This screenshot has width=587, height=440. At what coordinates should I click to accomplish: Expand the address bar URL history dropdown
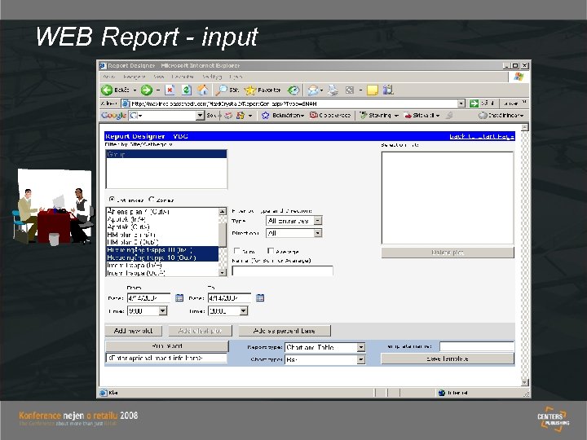point(461,103)
